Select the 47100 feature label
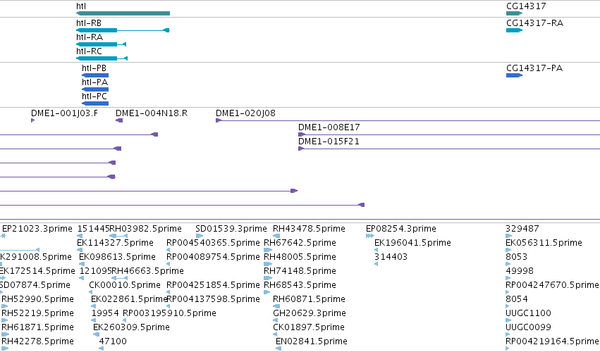Screen dimensions: 600x352 (113, 341)
